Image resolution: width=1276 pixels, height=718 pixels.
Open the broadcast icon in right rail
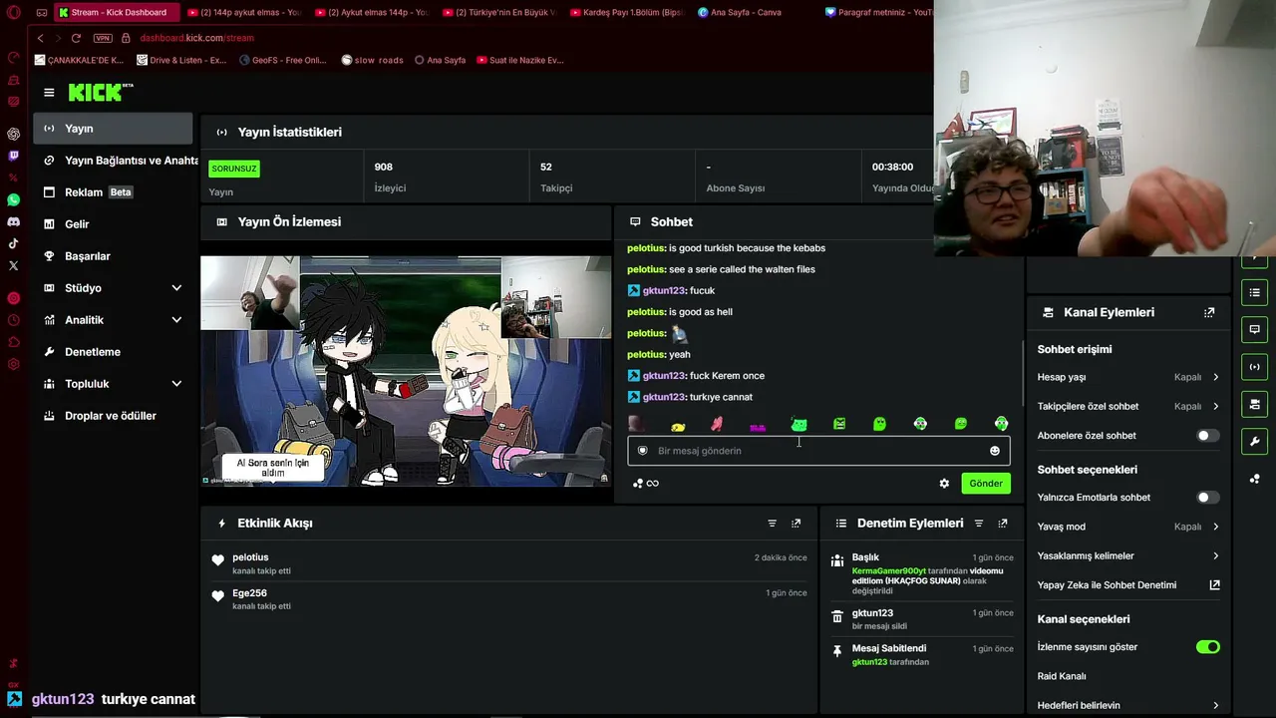1255,367
